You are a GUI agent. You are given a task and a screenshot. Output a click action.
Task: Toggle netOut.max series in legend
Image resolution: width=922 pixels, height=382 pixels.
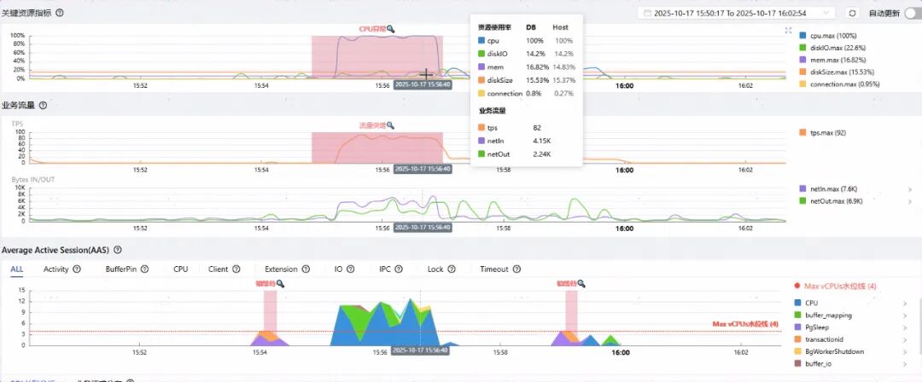pyautogui.click(x=831, y=201)
